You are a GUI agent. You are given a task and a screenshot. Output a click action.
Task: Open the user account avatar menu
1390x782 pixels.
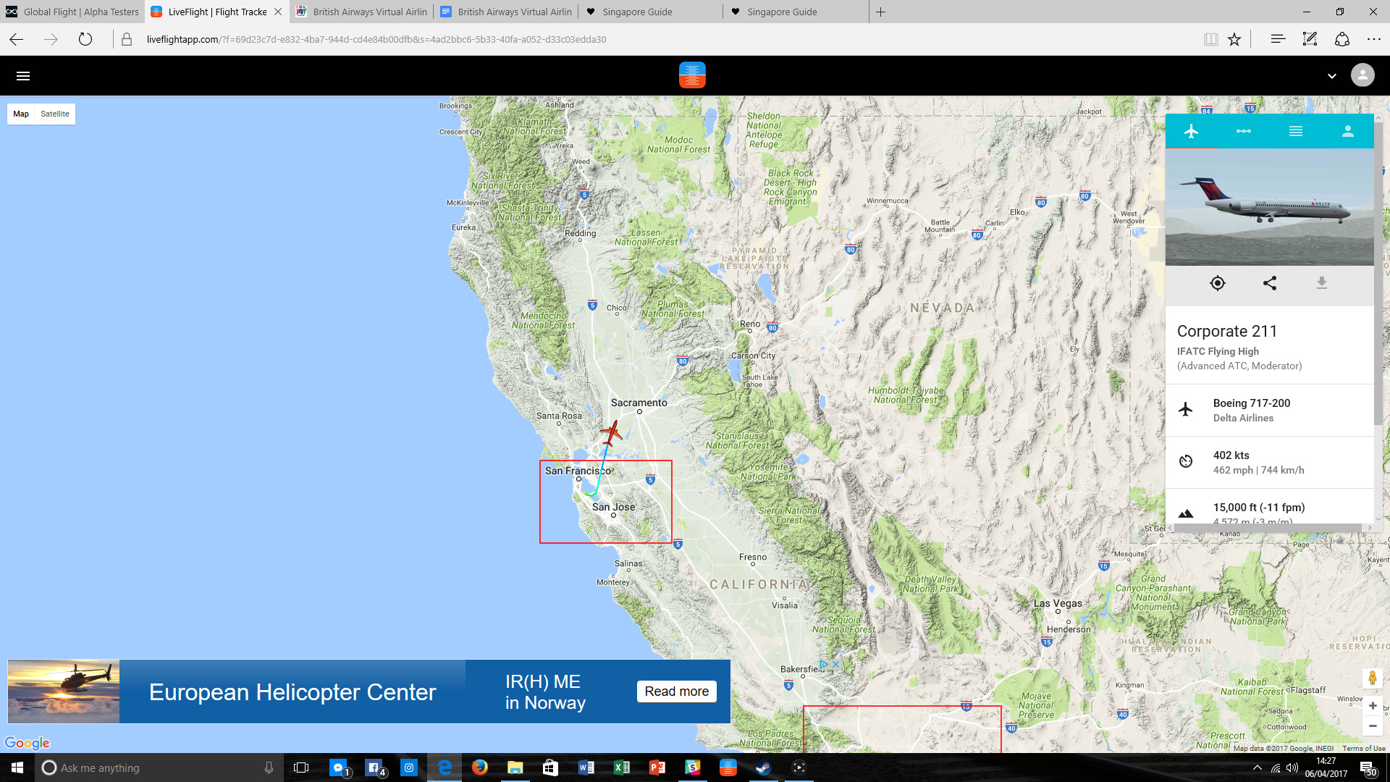(1362, 75)
